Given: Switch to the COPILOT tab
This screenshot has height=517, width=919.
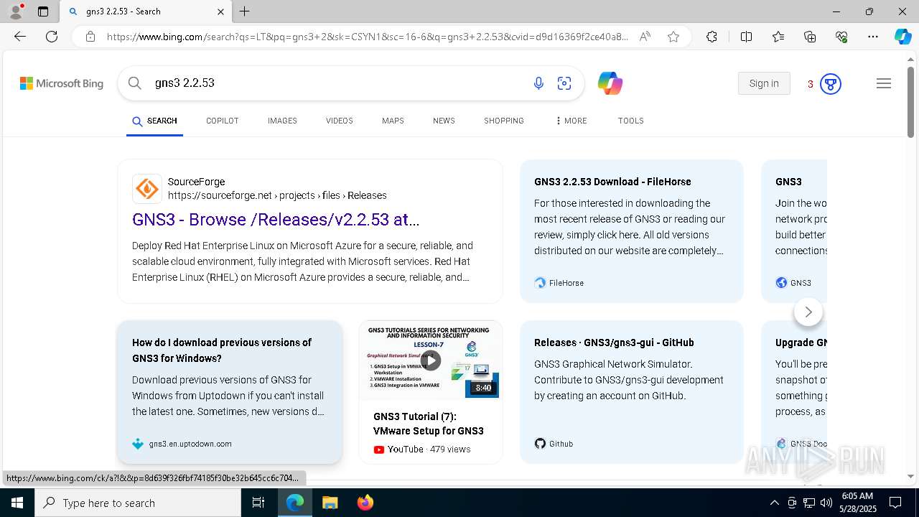Looking at the screenshot, I should point(222,121).
